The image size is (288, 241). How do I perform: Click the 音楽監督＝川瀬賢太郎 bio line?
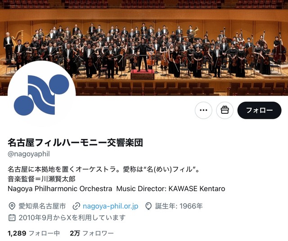(41, 179)
